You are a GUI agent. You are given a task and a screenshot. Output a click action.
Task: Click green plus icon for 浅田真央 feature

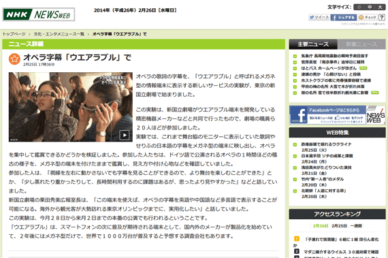[295, 167]
